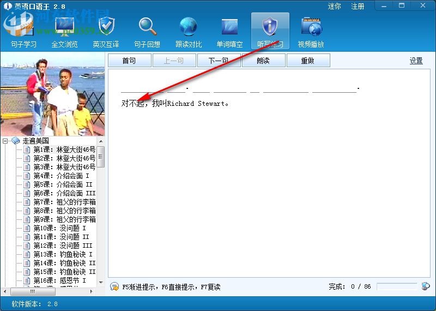Choose lesson 第11课: 没问题 II

[62, 237]
